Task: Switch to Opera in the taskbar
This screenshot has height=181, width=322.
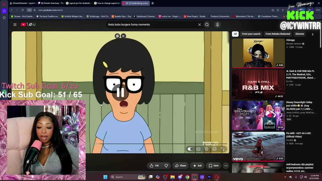Action: (217, 177)
